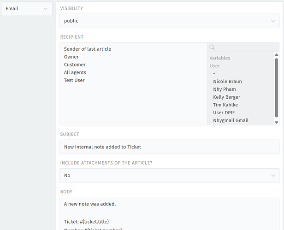
Task: Click the All agents recipient entry
Action: pos(75,72)
